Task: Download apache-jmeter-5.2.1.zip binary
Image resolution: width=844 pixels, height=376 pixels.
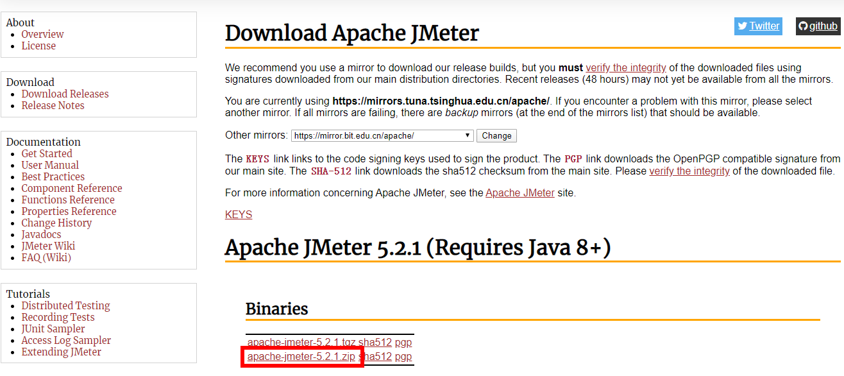Action: [x=301, y=357]
